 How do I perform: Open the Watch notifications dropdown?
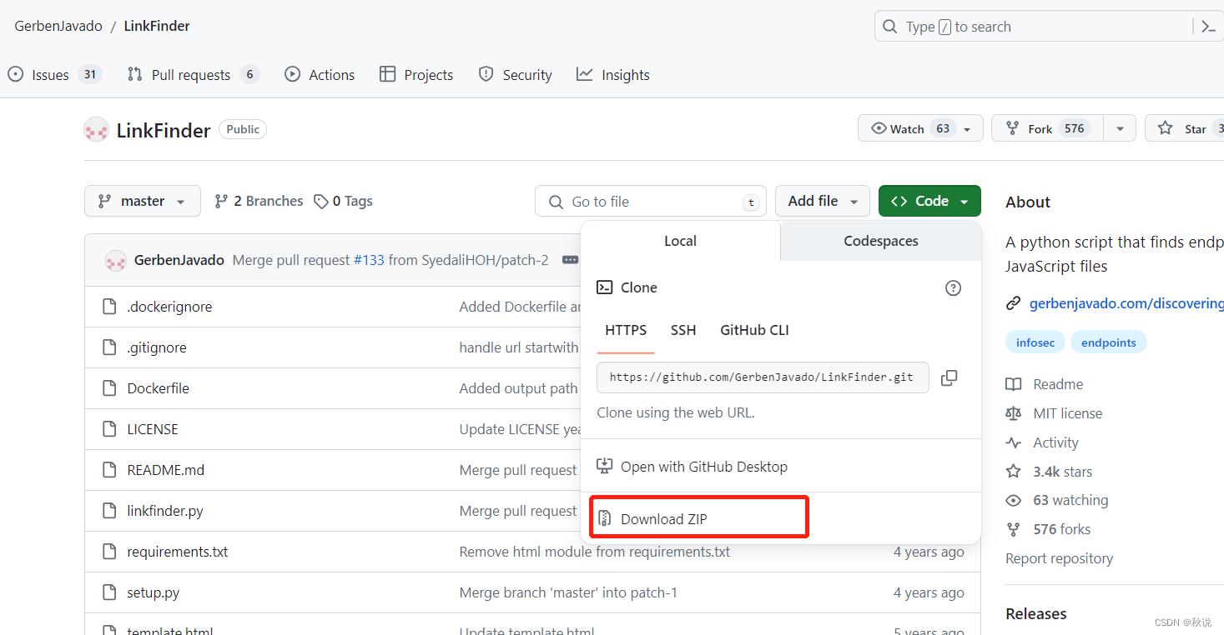click(920, 128)
